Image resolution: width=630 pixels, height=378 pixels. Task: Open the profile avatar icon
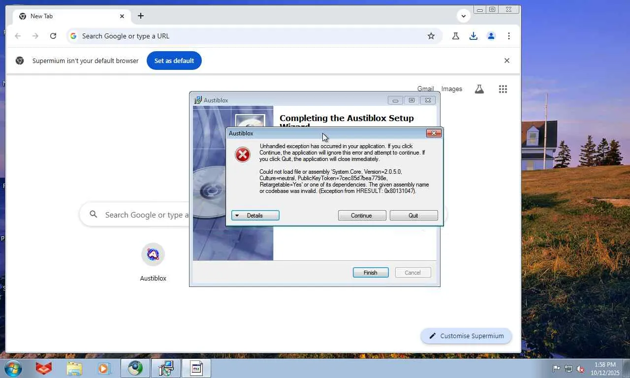(491, 36)
